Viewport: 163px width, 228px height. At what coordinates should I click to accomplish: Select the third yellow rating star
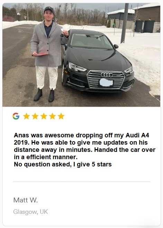point(44,116)
